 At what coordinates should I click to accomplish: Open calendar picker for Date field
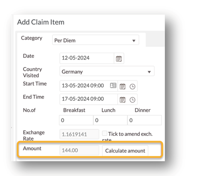coord(119,58)
